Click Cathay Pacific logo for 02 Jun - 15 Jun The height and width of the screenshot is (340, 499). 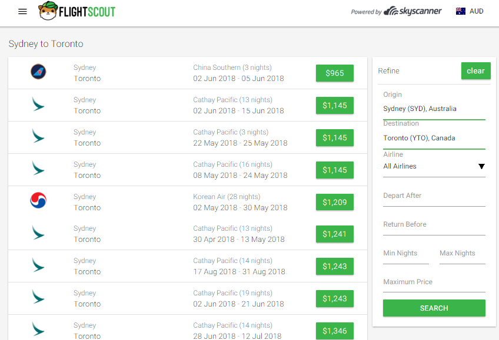coord(38,105)
